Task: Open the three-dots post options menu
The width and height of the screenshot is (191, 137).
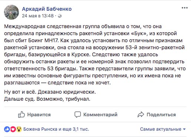Action: click(x=185, y=8)
